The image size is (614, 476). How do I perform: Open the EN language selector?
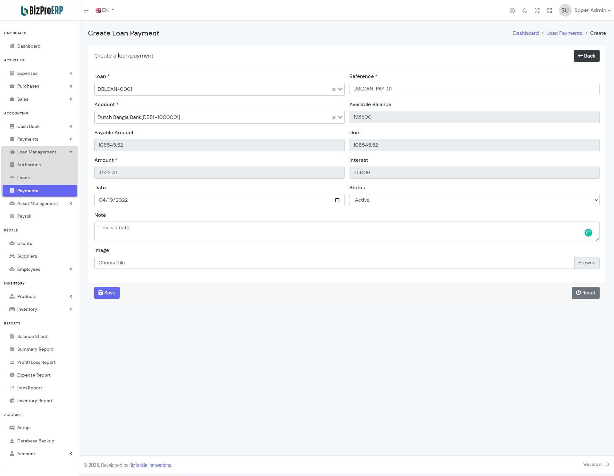[x=105, y=10]
